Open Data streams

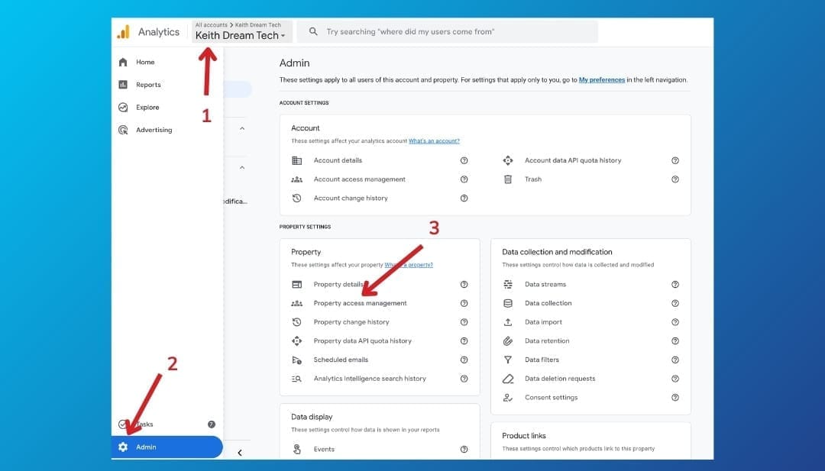[545, 285]
